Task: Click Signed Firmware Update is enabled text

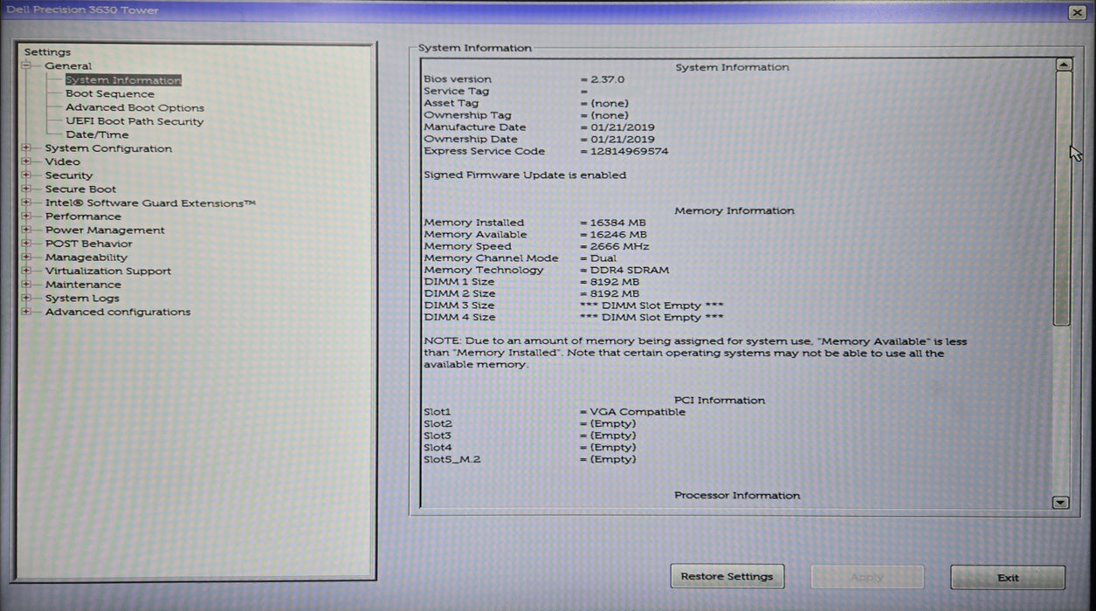Action: (x=525, y=175)
